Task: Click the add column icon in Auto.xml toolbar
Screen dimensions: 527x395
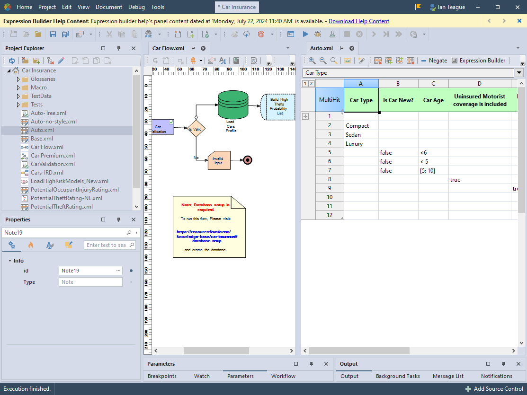Action: tap(399, 61)
